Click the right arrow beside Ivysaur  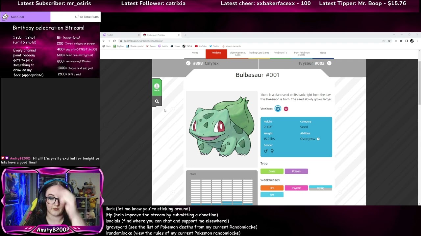[329, 63]
